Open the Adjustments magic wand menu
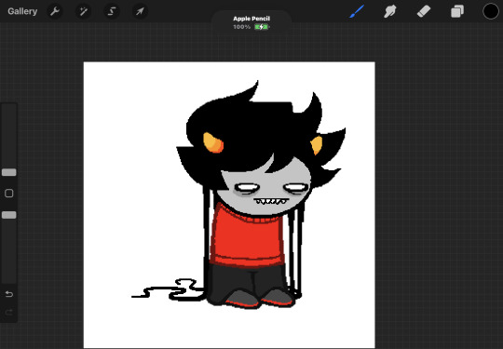 click(83, 12)
